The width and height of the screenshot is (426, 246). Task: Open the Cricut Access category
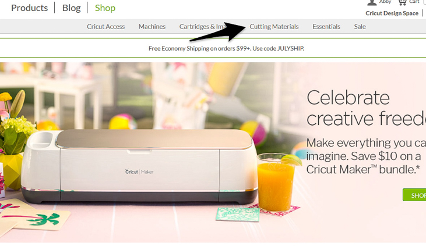pyautogui.click(x=105, y=27)
